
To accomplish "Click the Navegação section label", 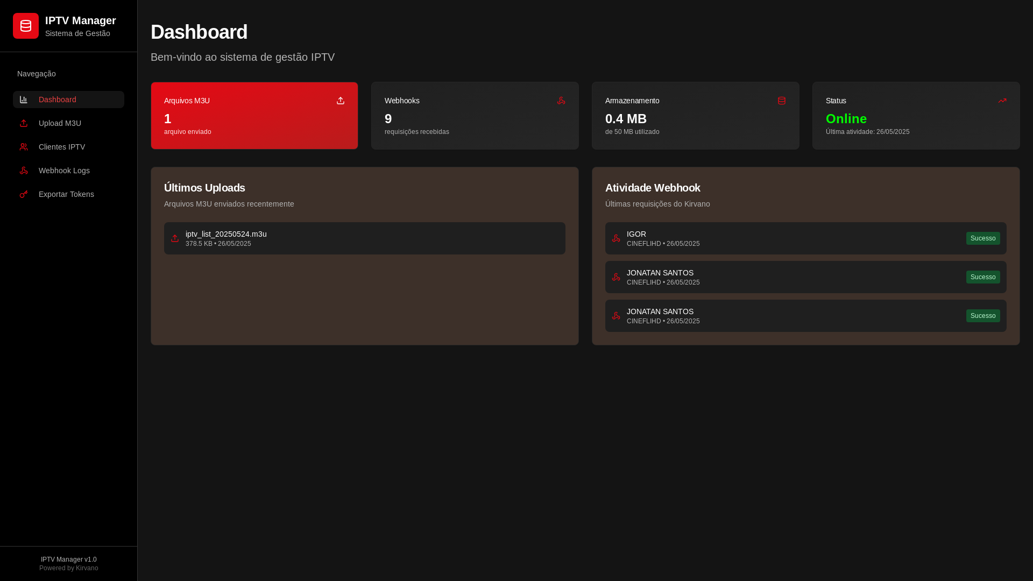I will pos(37,74).
